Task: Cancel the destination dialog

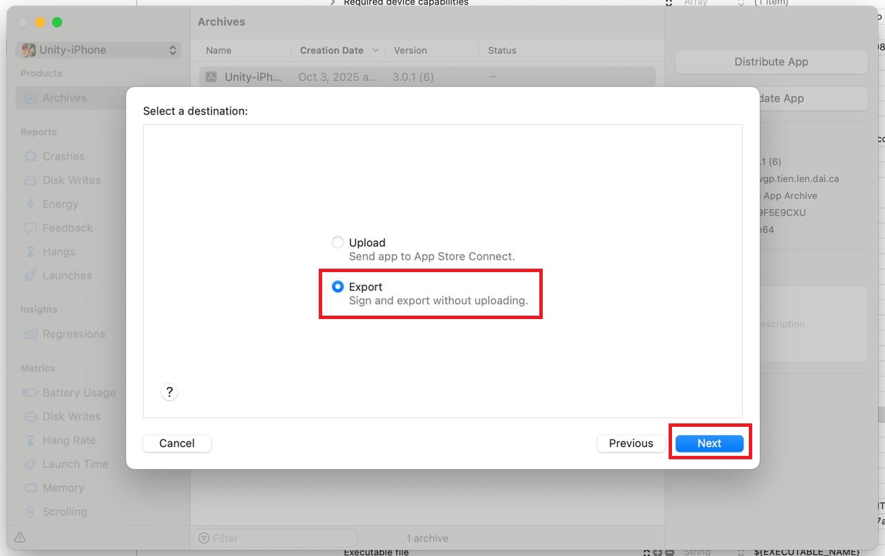Action: 177,443
